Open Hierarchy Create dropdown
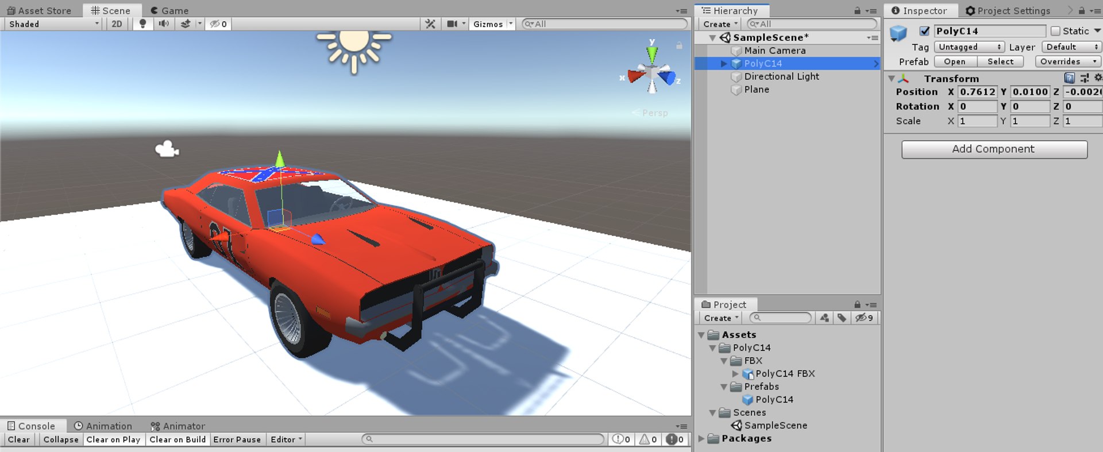This screenshot has width=1103, height=452. [720, 24]
